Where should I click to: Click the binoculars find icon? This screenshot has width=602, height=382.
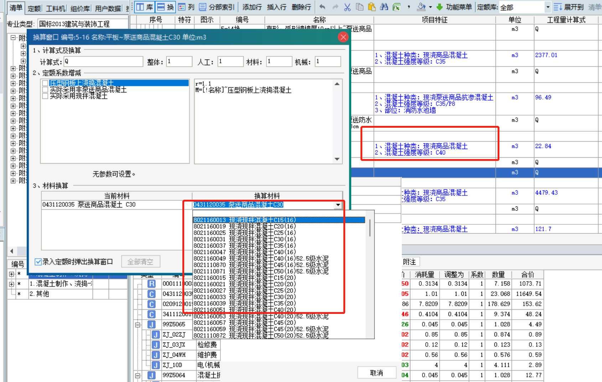384,7
